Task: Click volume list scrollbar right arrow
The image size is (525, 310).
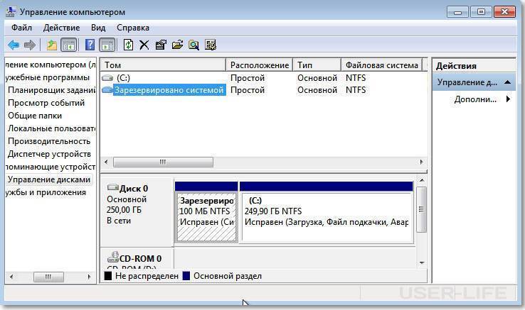Action: tap(422, 162)
